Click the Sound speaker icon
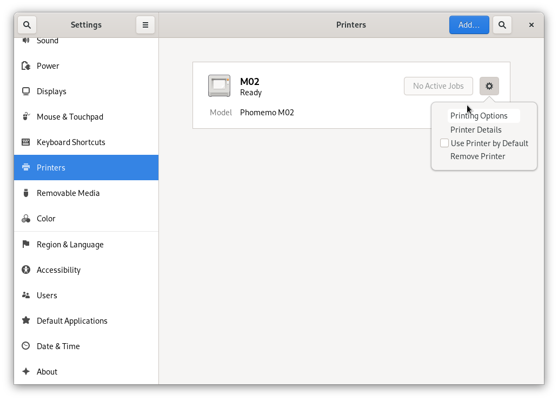Screen dimensions: 558x400 pyautogui.click(x=25, y=41)
